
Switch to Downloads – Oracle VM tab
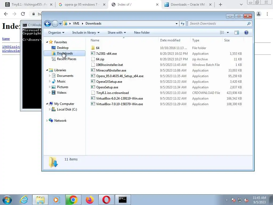(188, 5)
